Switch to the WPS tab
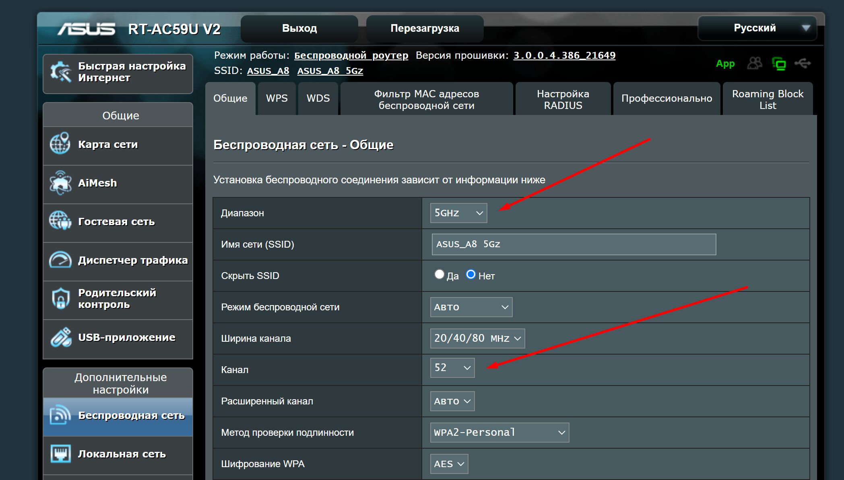 (x=277, y=98)
